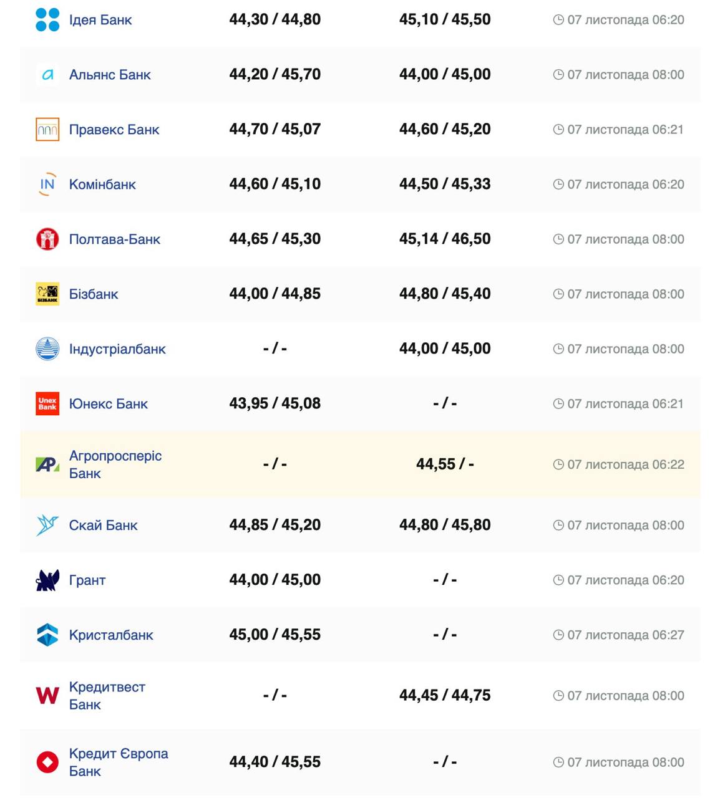Click the Кредитвест Банк W logo
This screenshot has width=715, height=798.
coord(47,696)
